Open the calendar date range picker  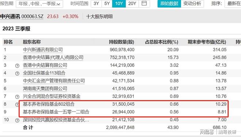[144, 3]
